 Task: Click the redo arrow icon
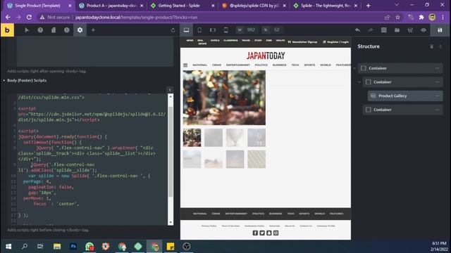(371, 30)
